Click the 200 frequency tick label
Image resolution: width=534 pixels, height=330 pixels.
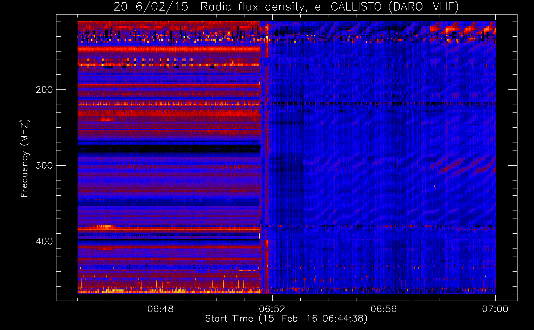pyautogui.click(x=44, y=90)
